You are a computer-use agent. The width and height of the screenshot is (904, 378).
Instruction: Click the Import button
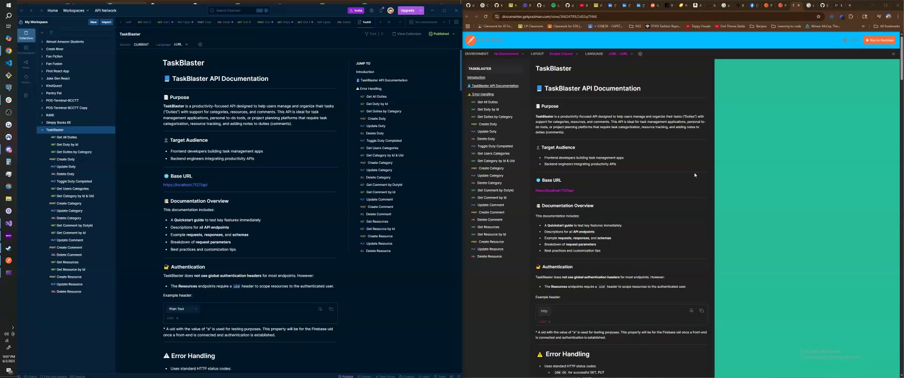tap(107, 22)
